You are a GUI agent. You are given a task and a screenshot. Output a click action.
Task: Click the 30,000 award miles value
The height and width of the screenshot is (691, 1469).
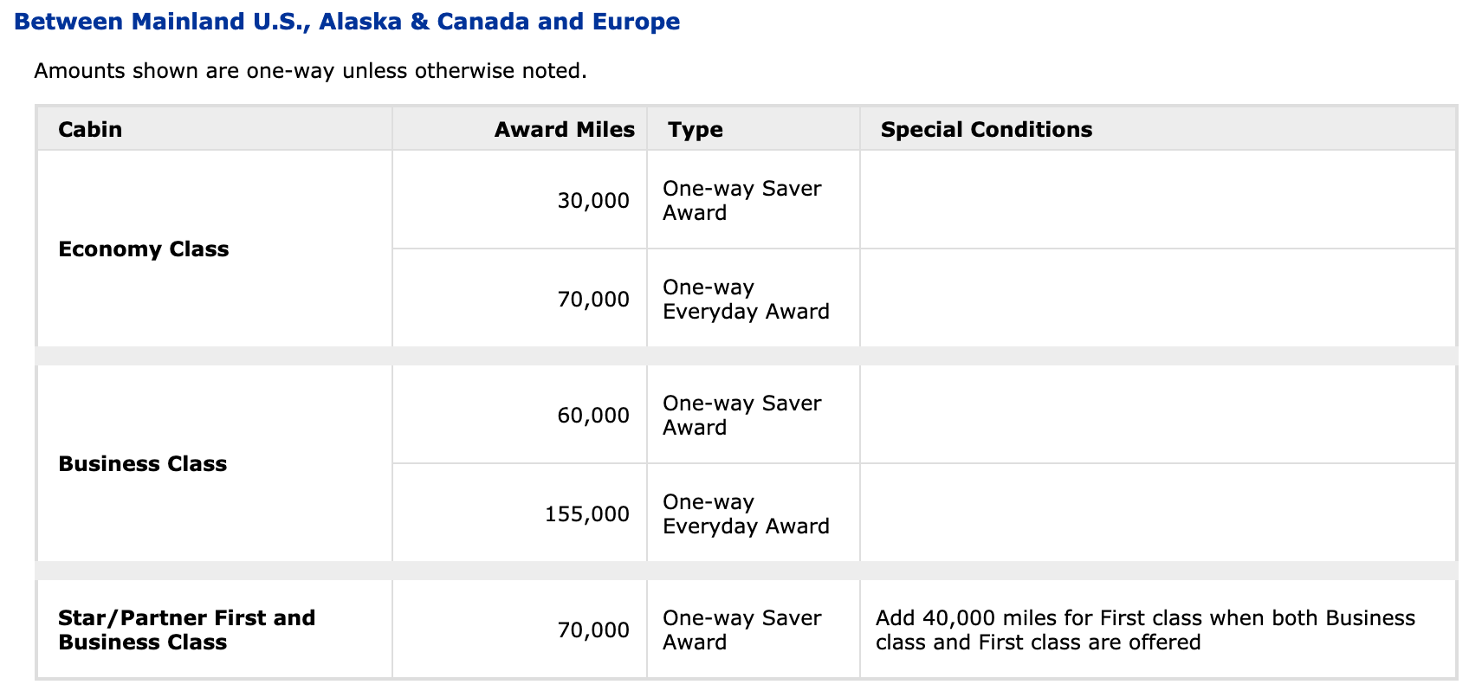coord(593,201)
